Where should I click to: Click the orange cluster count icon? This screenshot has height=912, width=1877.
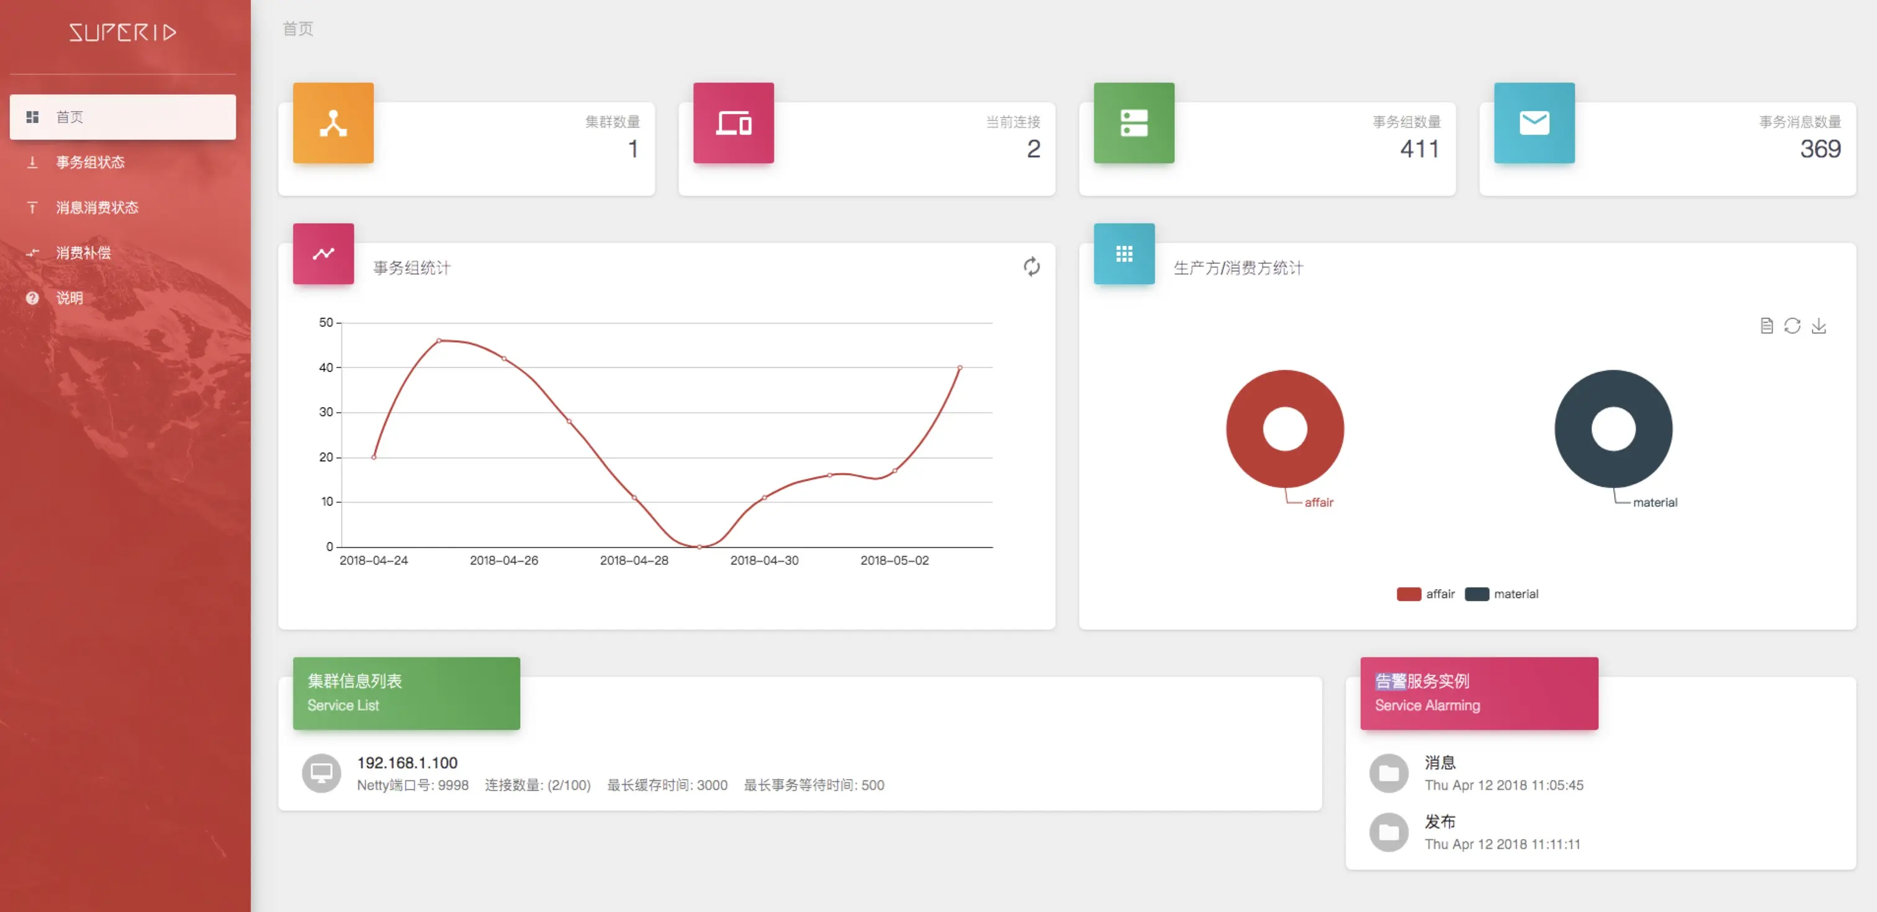tap(333, 123)
